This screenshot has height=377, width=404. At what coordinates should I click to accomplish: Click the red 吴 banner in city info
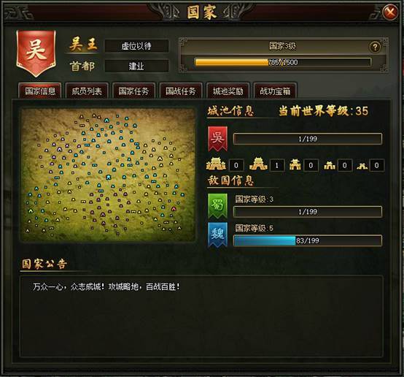pos(218,139)
